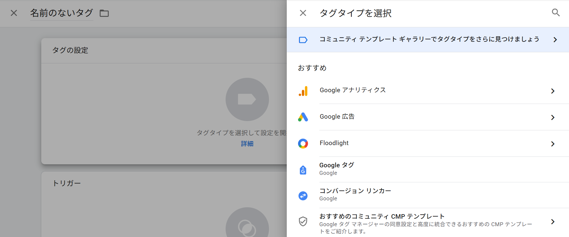The height and width of the screenshot is (237, 569).
Task: Click the folder icon beside the tag name
Action: pyautogui.click(x=104, y=13)
